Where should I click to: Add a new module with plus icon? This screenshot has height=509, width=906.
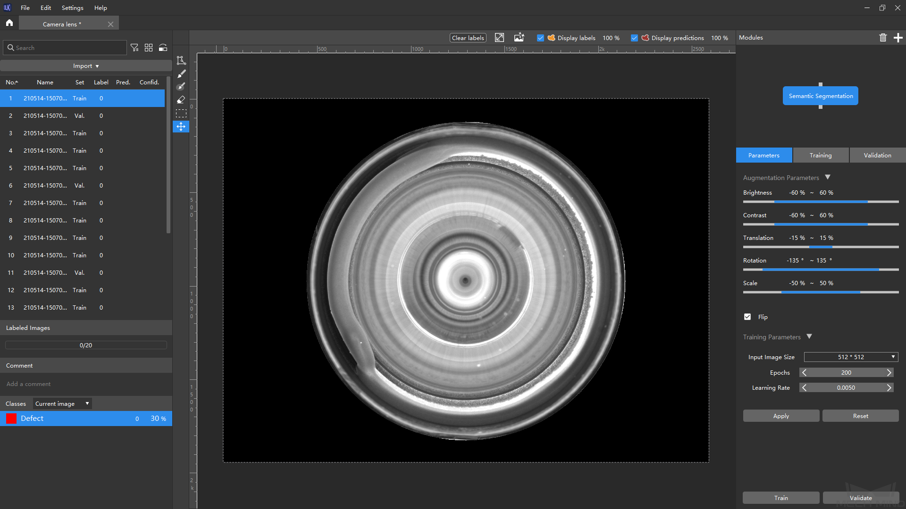pos(898,38)
